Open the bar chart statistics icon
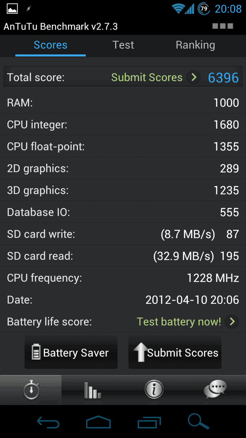Viewport: 246px width, 438px height. coord(93,390)
